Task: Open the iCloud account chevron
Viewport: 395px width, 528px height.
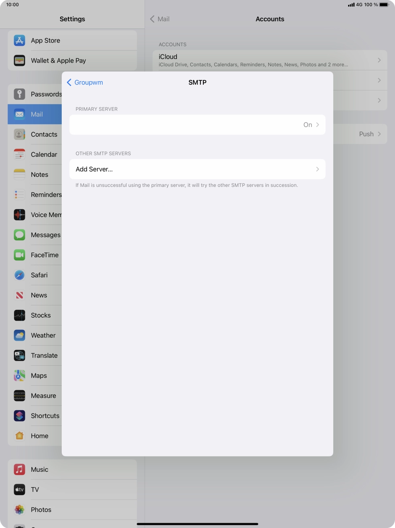Action: click(x=379, y=60)
